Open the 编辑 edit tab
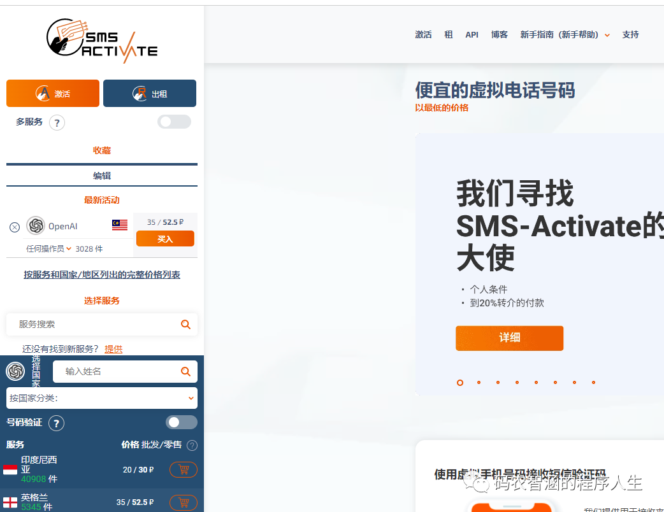 pos(101,176)
